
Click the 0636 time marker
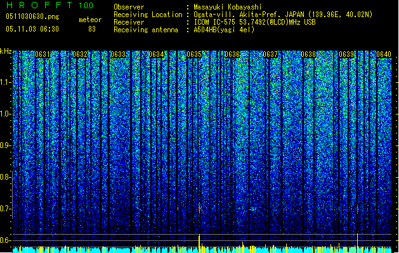(232, 54)
